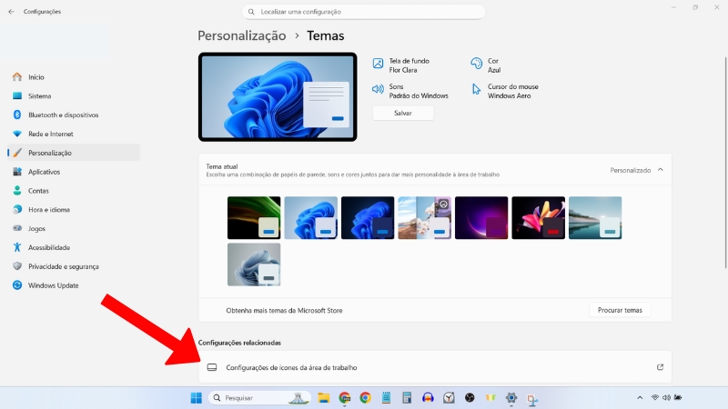Go to Rede e Internet section

(x=50, y=135)
